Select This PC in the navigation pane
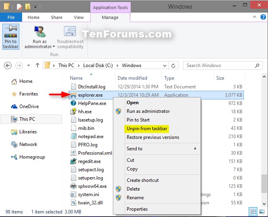268x217 pixels. click(31, 119)
